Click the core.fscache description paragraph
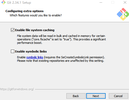 click(61, 39)
